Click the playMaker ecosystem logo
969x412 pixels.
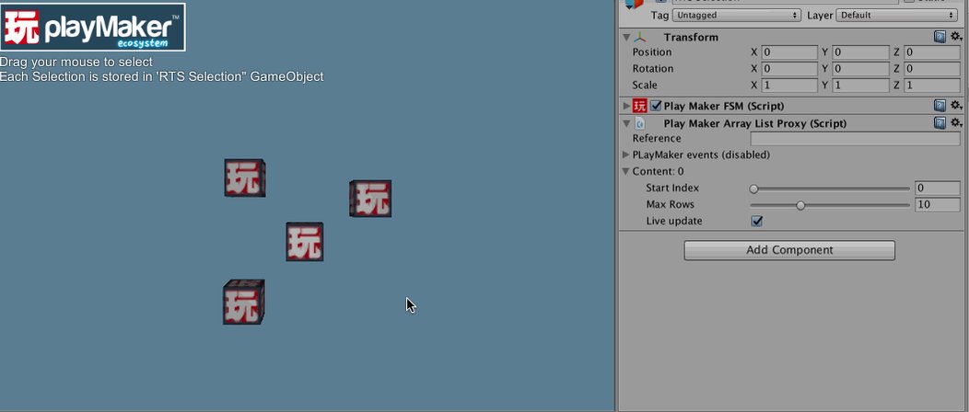(x=93, y=28)
